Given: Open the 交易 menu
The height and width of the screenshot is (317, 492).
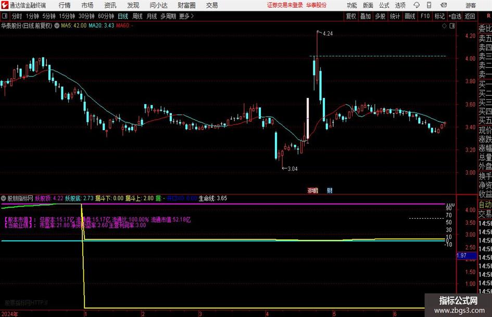Looking at the screenshot, I should [212, 5].
